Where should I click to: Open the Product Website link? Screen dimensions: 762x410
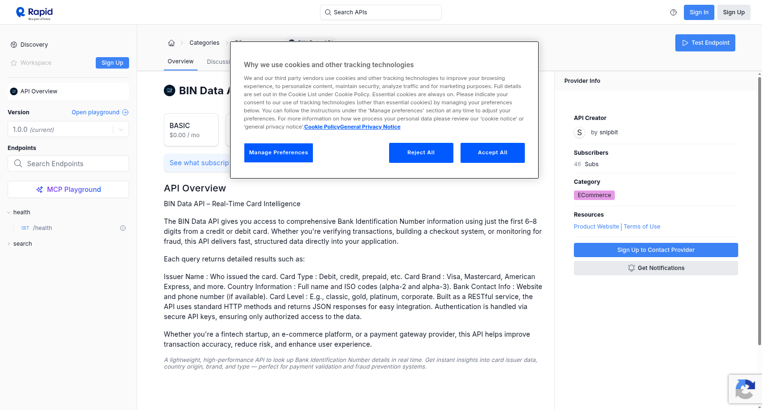pos(596,227)
